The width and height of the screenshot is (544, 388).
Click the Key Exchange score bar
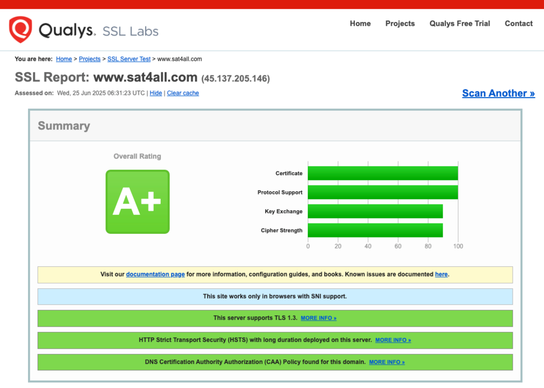(x=375, y=211)
